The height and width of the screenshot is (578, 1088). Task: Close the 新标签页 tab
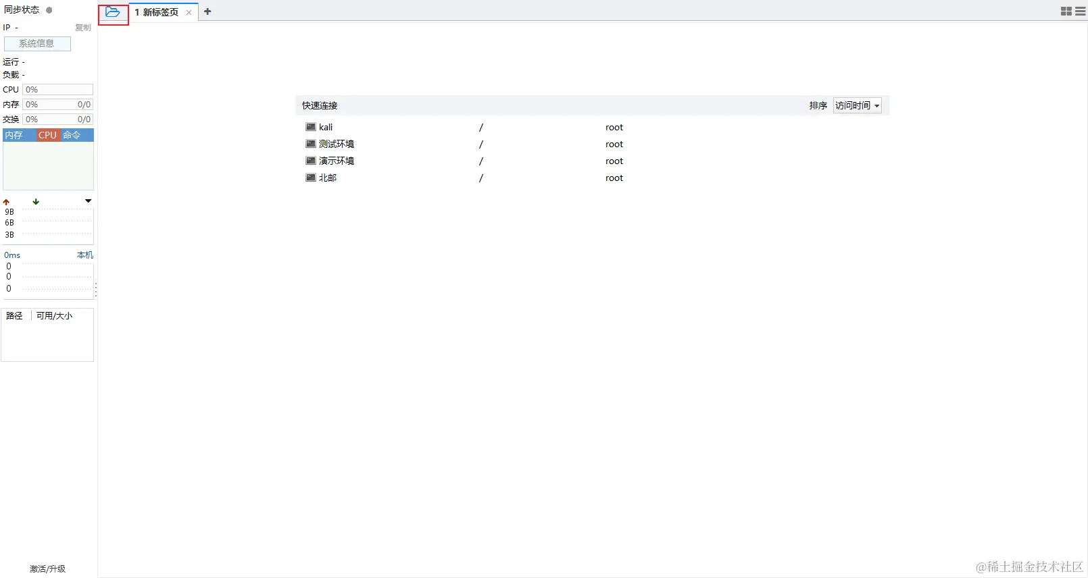(189, 12)
